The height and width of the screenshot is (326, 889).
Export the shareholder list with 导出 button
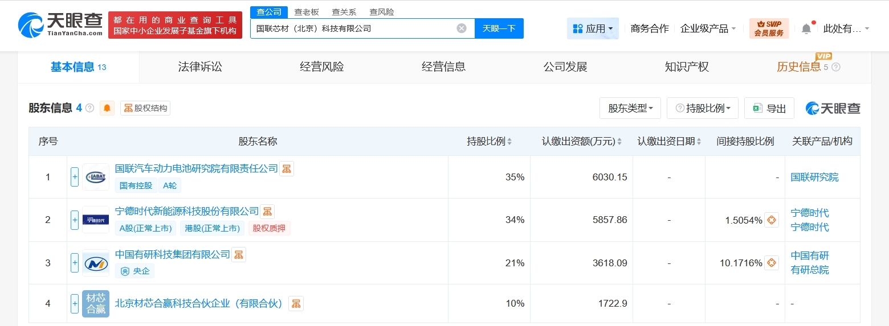[x=769, y=108]
